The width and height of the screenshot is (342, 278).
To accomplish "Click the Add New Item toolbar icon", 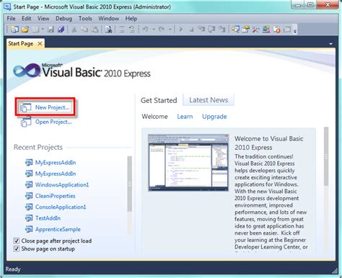I will [35, 30].
